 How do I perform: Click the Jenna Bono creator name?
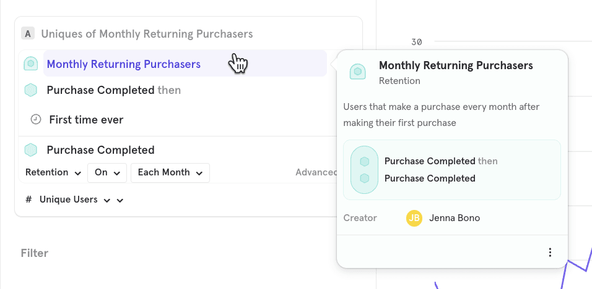coord(454,218)
